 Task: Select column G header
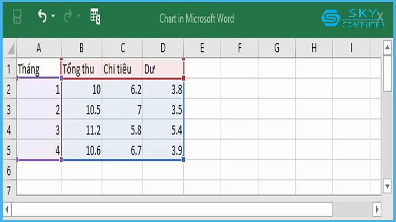[x=277, y=48]
